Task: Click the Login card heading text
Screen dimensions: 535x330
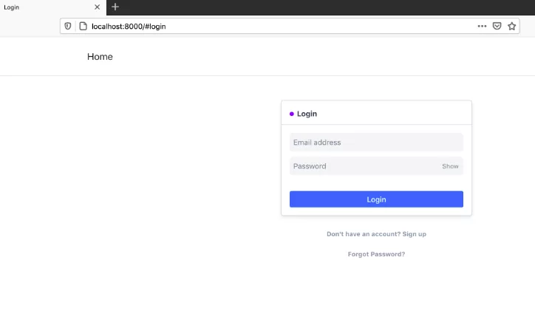Action: (x=307, y=114)
